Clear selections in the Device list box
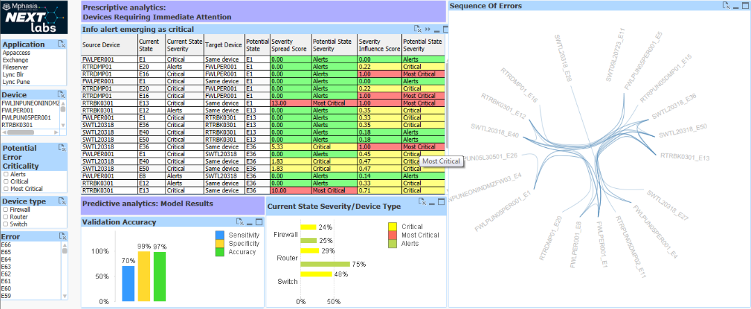Screen dimensions: 751x309 pos(61,94)
